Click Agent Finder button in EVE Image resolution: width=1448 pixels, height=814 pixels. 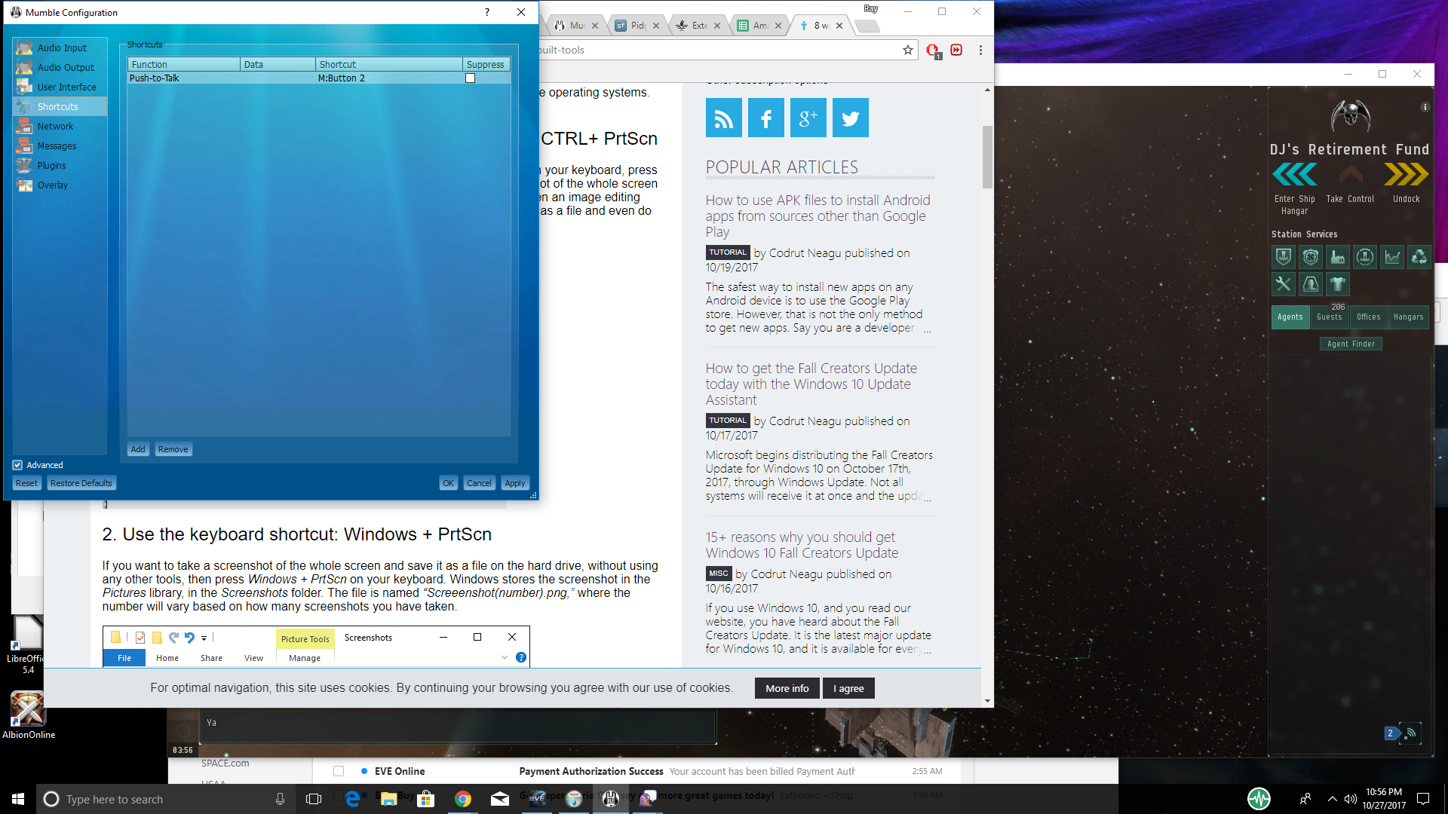coord(1351,344)
